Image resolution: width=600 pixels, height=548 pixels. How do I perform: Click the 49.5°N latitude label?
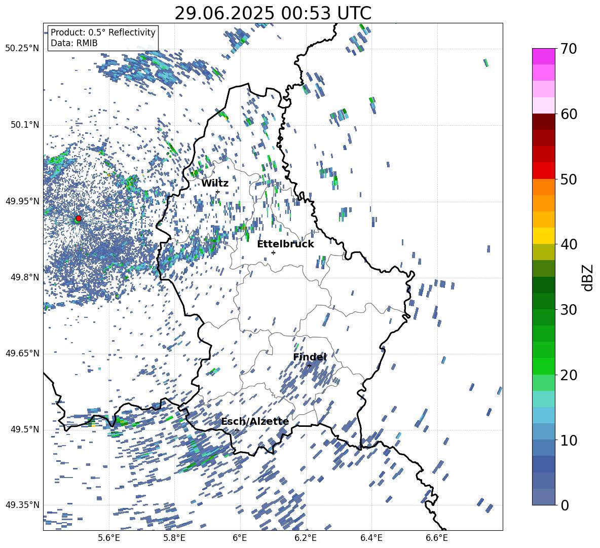point(24,429)
